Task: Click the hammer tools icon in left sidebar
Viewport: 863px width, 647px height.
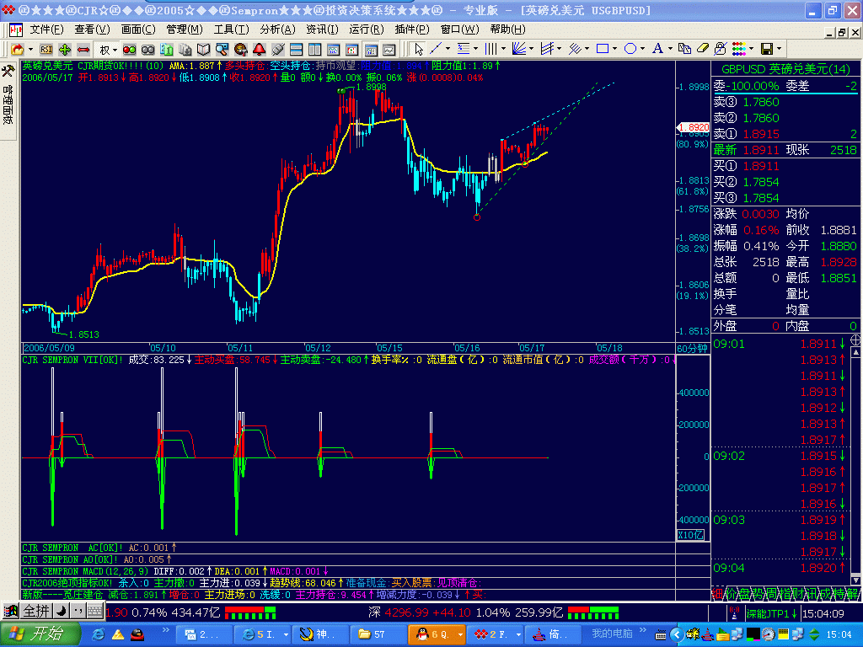Action: pyautogui.click(x=8, y=71)
